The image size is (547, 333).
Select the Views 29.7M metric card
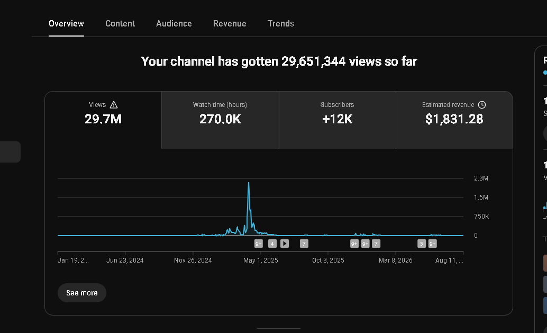[x=103, y=120]
